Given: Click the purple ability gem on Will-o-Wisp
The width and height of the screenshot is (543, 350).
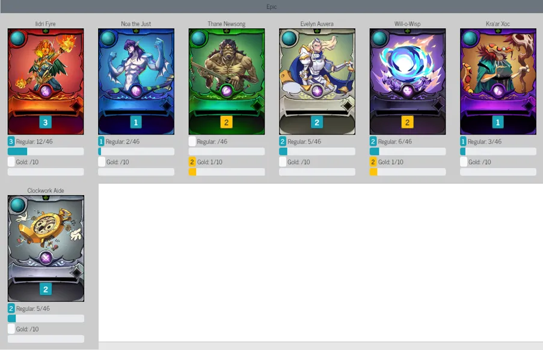Looking at the screenshot, I should [x=408, y=91].
